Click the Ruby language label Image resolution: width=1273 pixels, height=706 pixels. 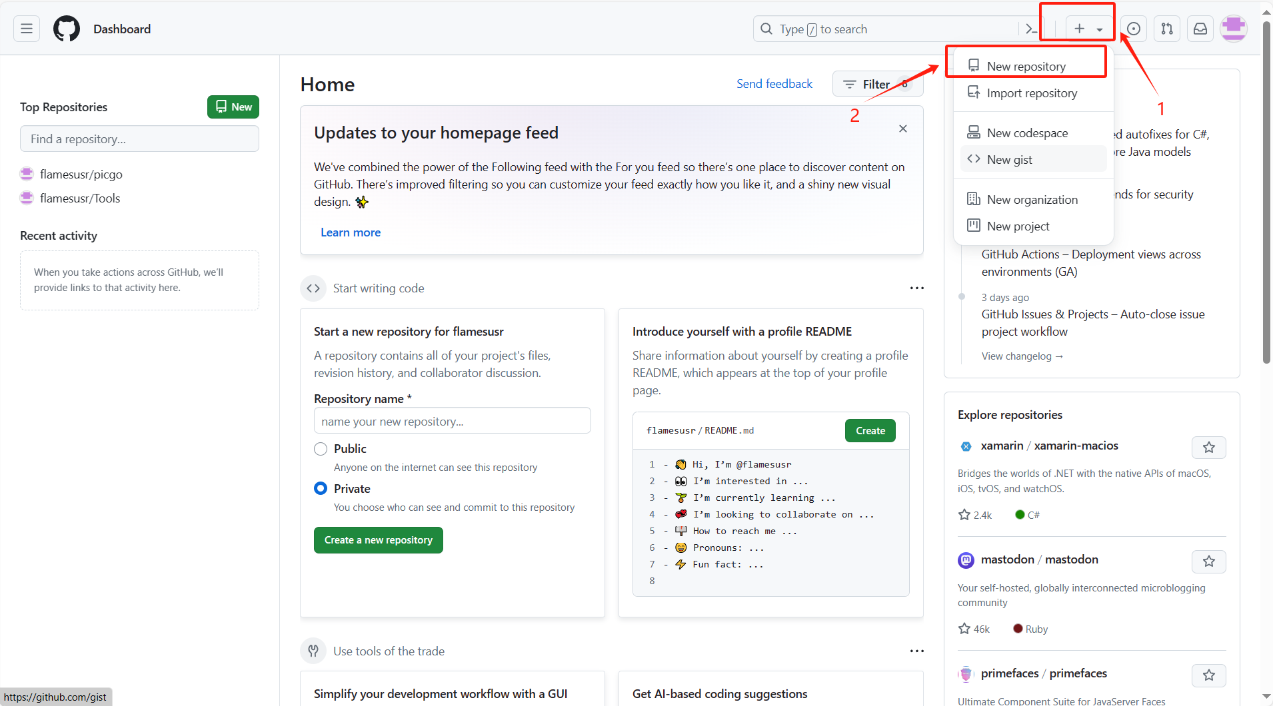tap(1036, 629)
